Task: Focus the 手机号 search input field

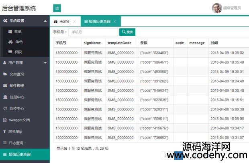Action: tap(93, 32)
